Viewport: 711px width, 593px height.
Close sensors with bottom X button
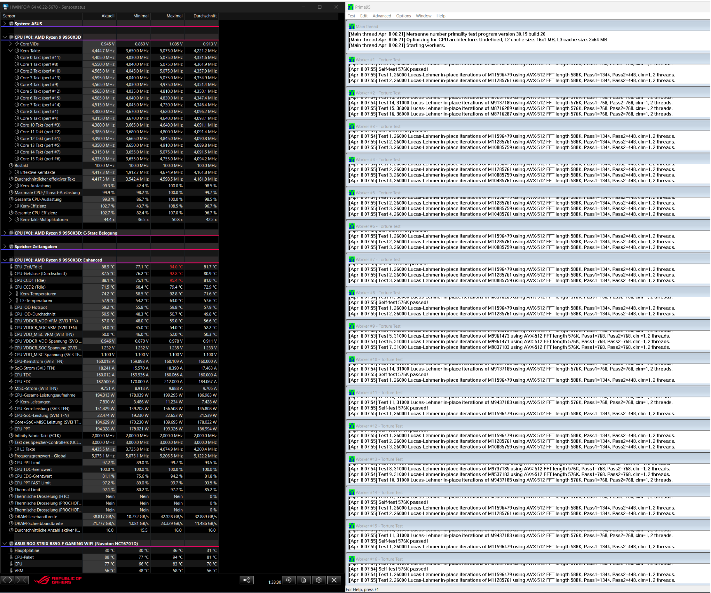pyautogui.click(x=334, y=580)
